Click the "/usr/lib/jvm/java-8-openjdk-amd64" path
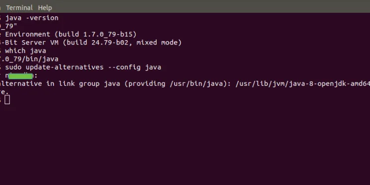Screen dimensions: 370x185 pyautogui.click(x=303, y=83)
